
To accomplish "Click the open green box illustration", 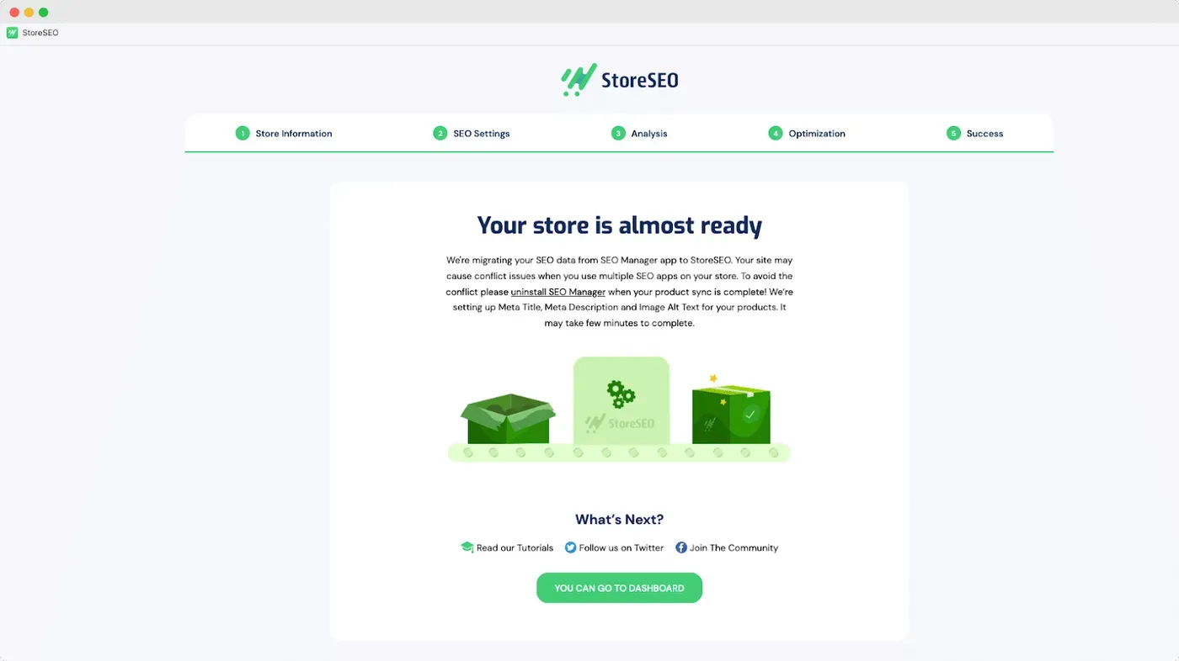I will pyautogui.click(x=508, y=419).
